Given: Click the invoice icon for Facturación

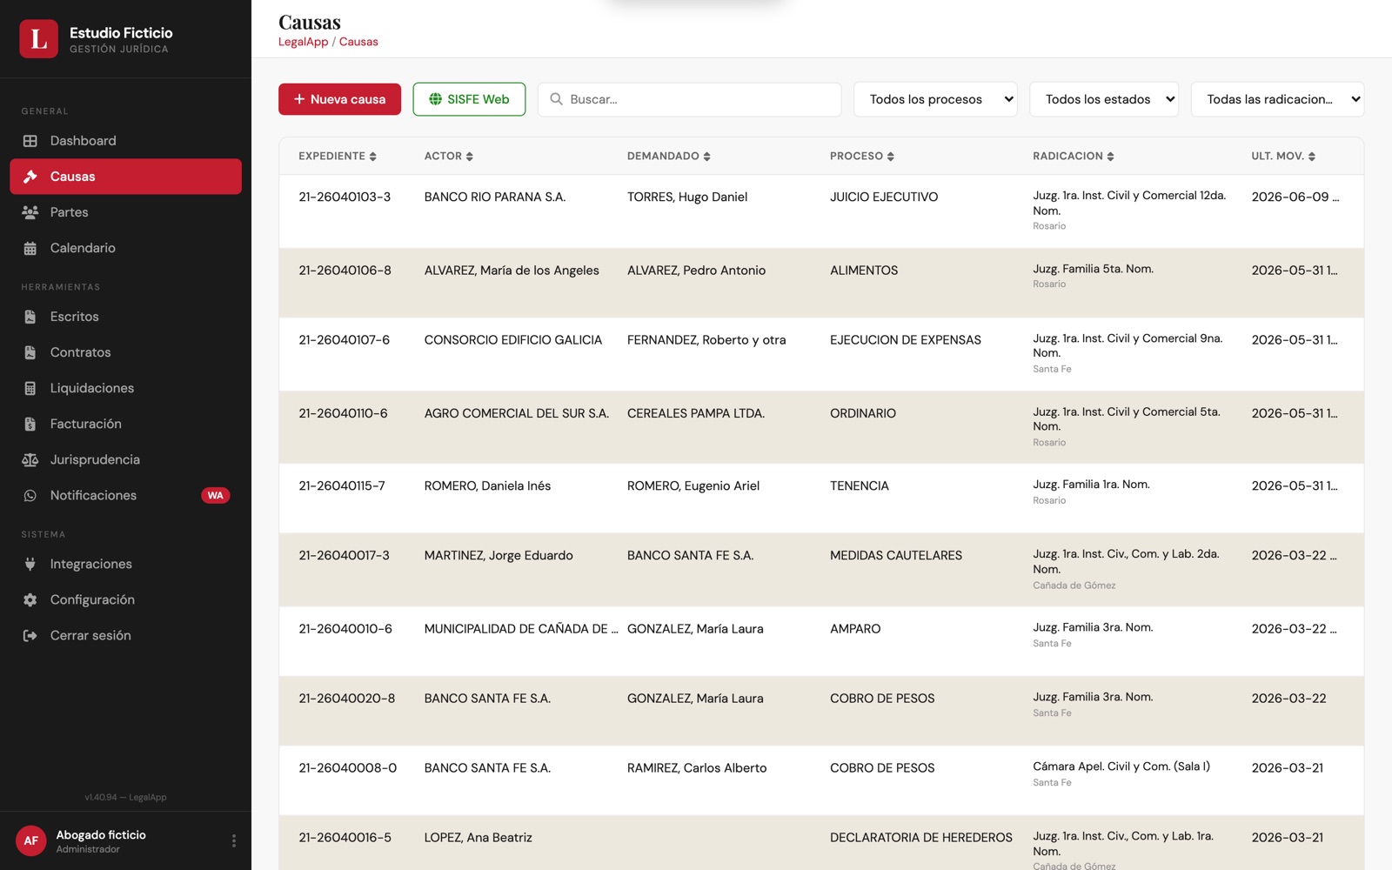Looking at the screenshot, I should [30, 424].
